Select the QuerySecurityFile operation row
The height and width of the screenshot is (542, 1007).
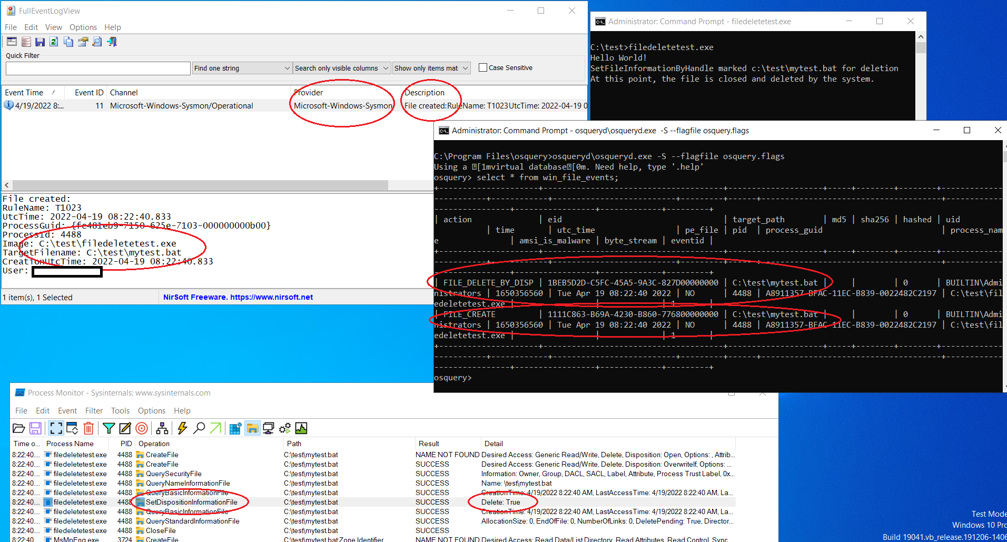[x=373, y=474]
